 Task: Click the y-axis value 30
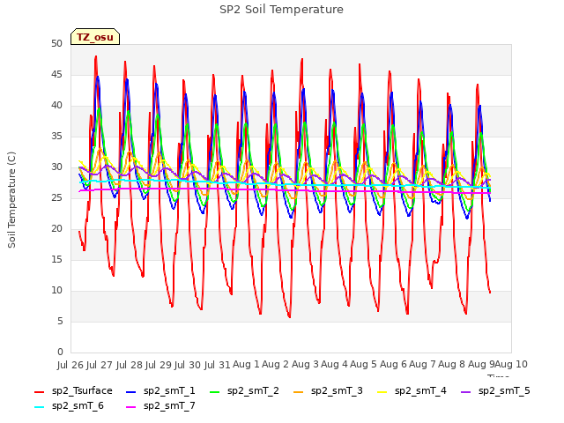click(x=56, y=167)
